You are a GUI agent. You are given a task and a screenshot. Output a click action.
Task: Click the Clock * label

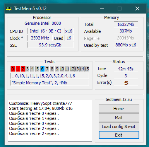(x=17, y=38)
